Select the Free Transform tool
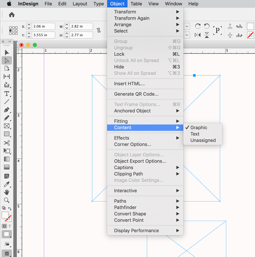This screenshot has height=257, width=255. (7, 151)
